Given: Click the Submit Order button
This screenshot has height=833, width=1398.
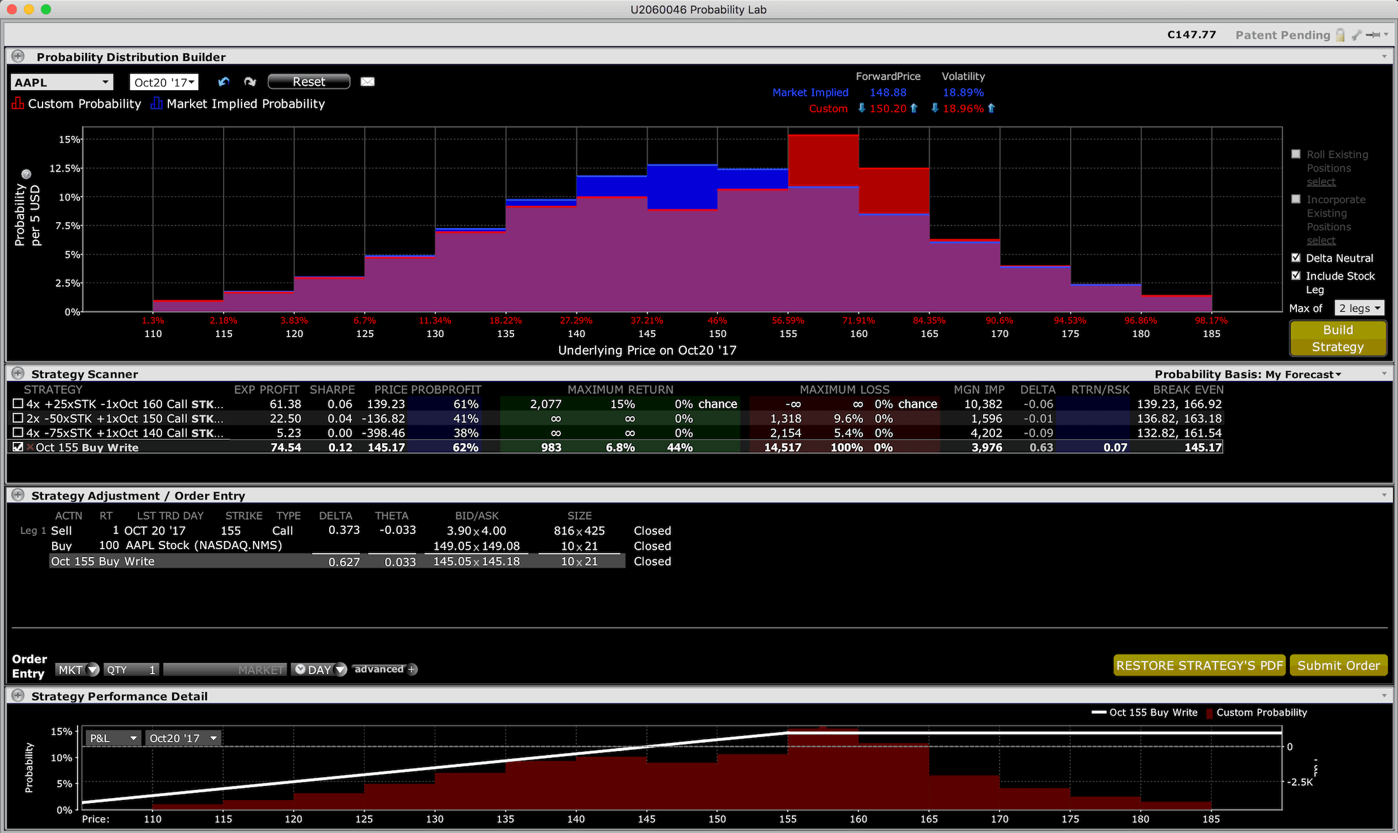Looking at the screenshot, I should [1338, 665].
